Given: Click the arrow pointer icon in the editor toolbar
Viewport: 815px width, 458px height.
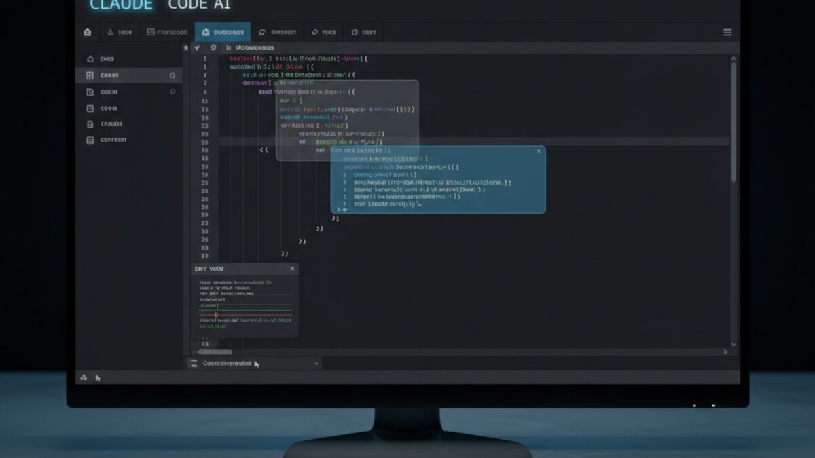Looking at the screenshot, I should (197, 48).
